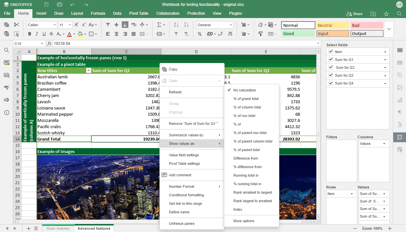406x232 pixels.
Task: Open the Slicer settings panel icon
Action: pyautogui.click(x=399, y=150)
